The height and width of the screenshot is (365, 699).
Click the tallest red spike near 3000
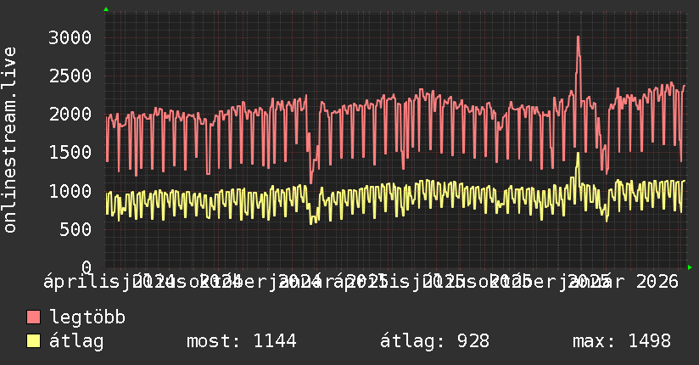pos(579,38)
